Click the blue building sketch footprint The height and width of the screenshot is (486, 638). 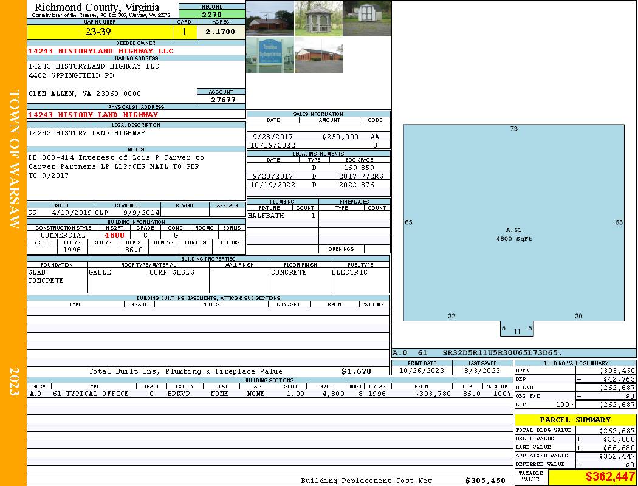tap(513, 222)
